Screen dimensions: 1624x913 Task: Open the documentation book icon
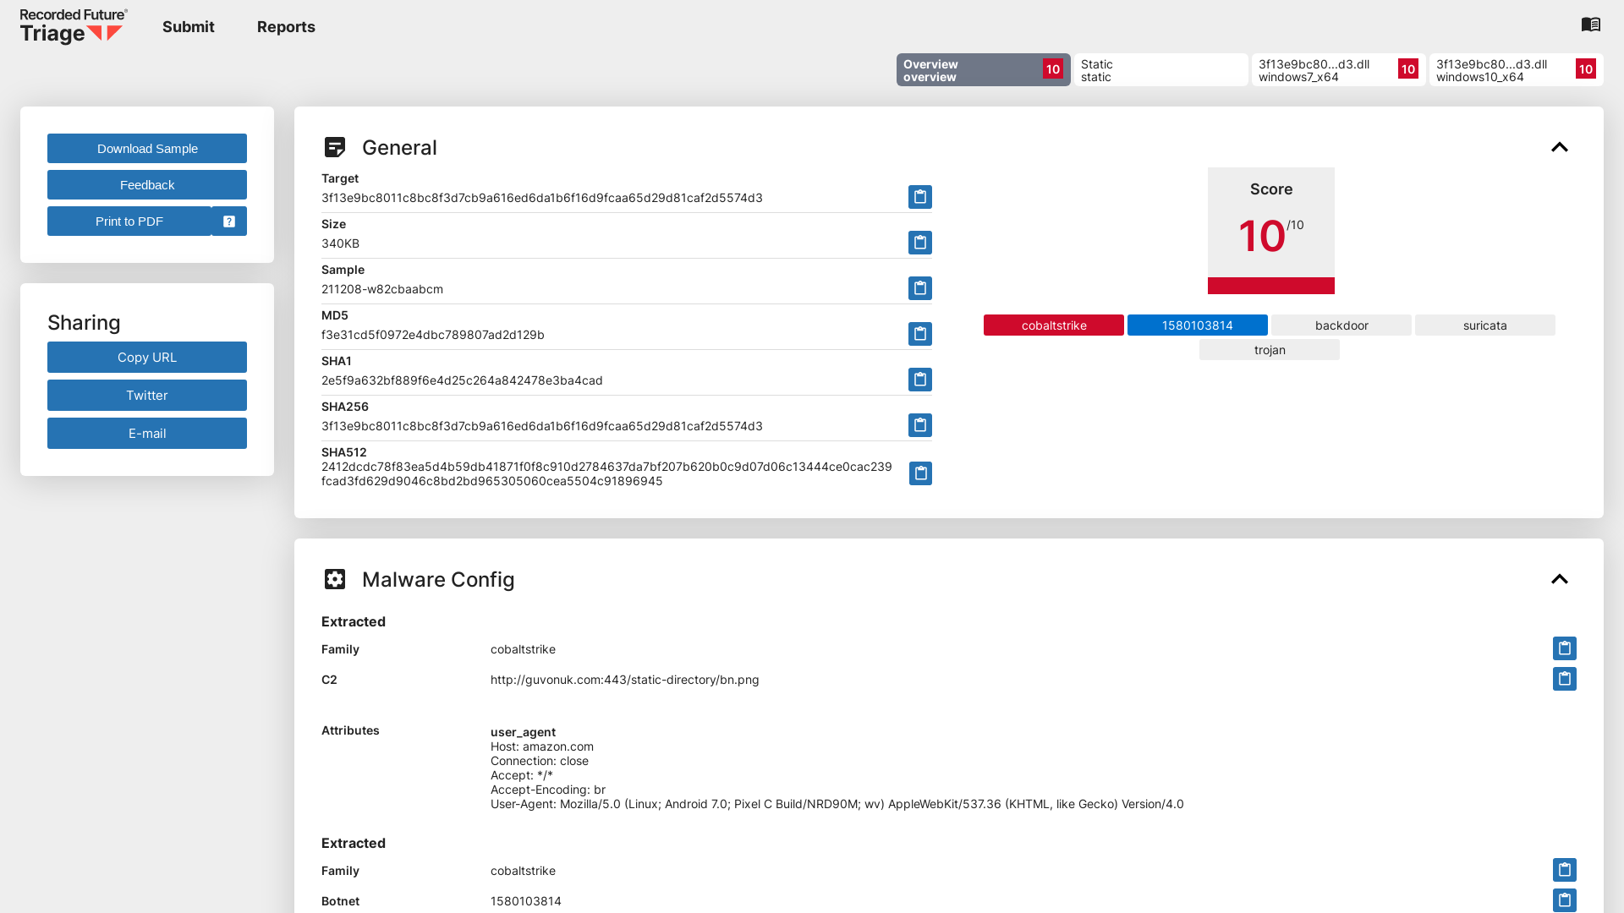point(1591,25)
